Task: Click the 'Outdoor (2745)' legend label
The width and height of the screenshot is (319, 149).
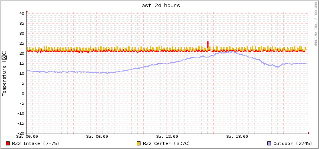Action: click(x=293, y=143)
